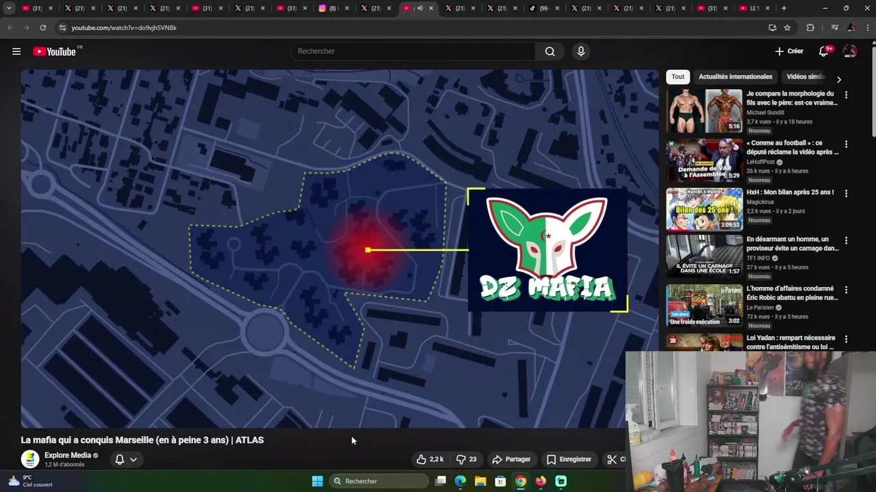Dislike the video with thumbs down

click(x=467, y=459)
